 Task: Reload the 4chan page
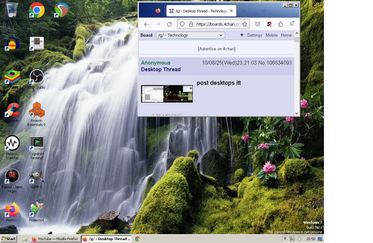pos(169,24)
